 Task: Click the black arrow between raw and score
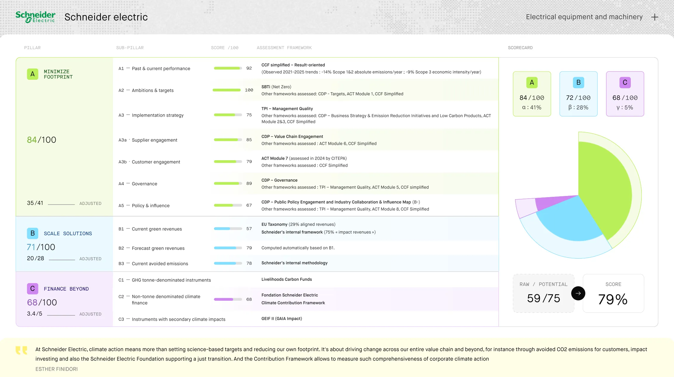[578, 293]
